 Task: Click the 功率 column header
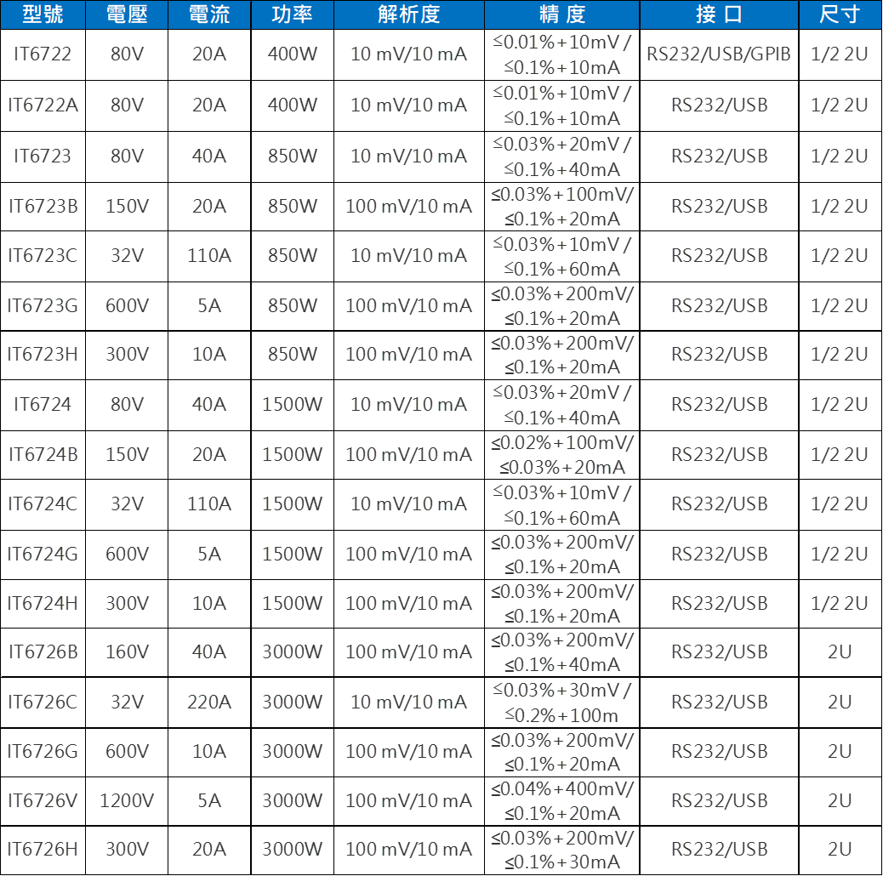coord(293,14)
